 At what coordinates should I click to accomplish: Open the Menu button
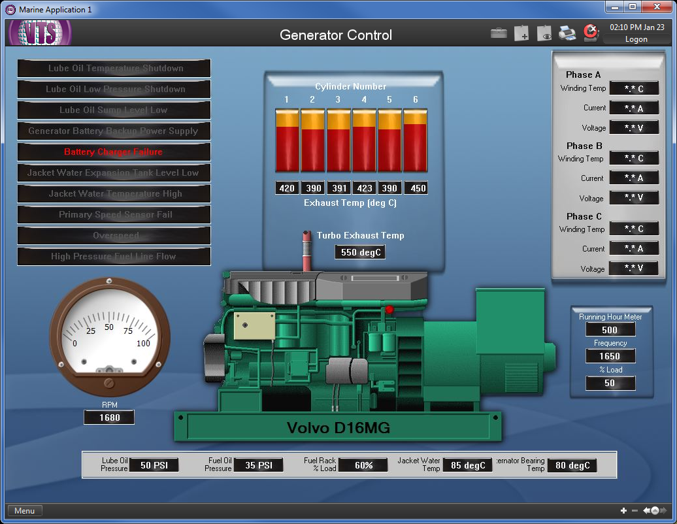[25, 511]
